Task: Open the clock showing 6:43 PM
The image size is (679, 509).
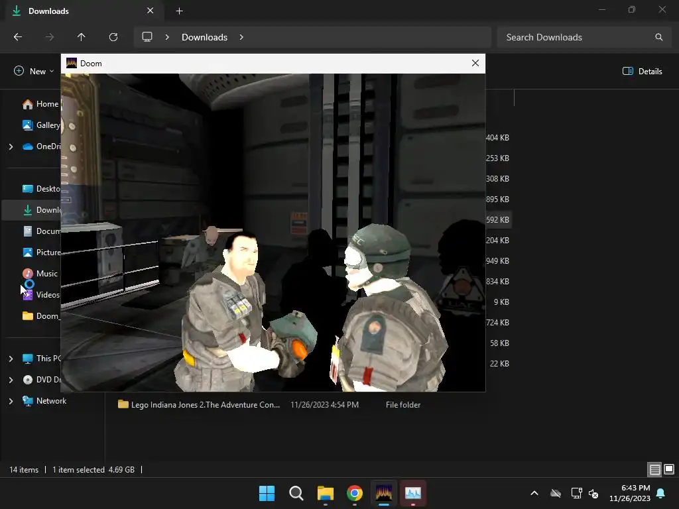Action: (x=630, y=493)
